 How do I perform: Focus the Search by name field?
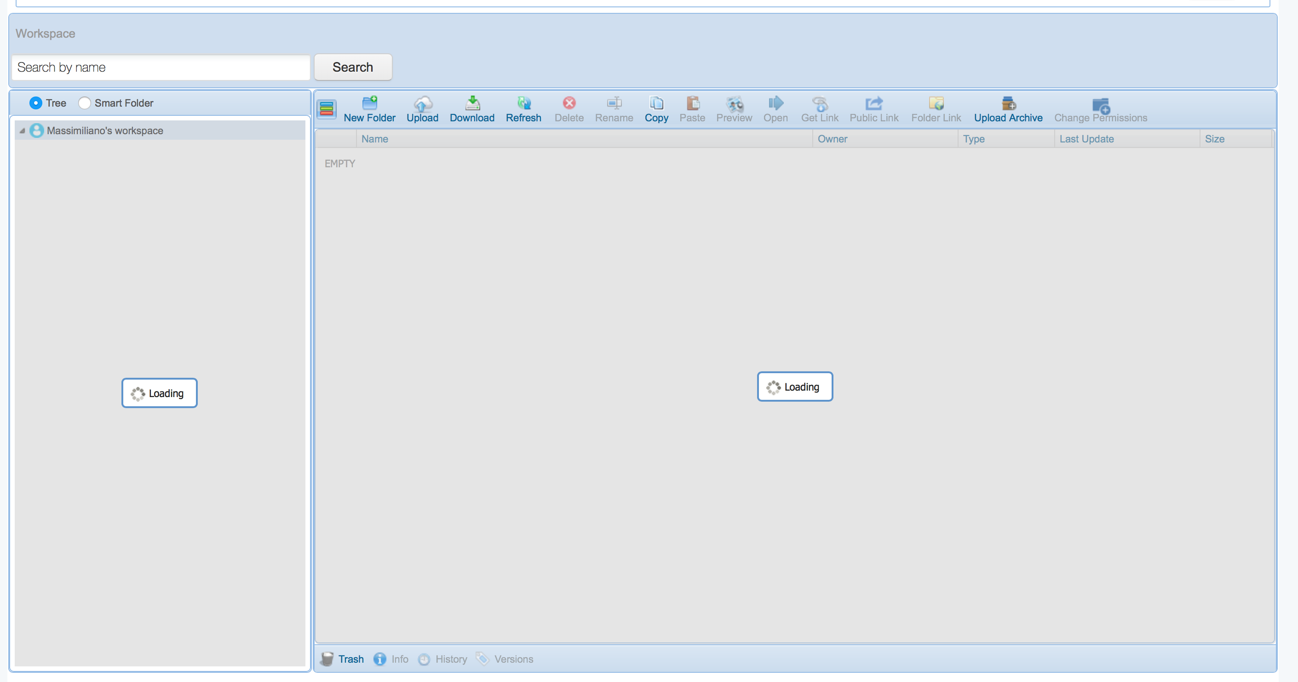(x=161, y=68)
